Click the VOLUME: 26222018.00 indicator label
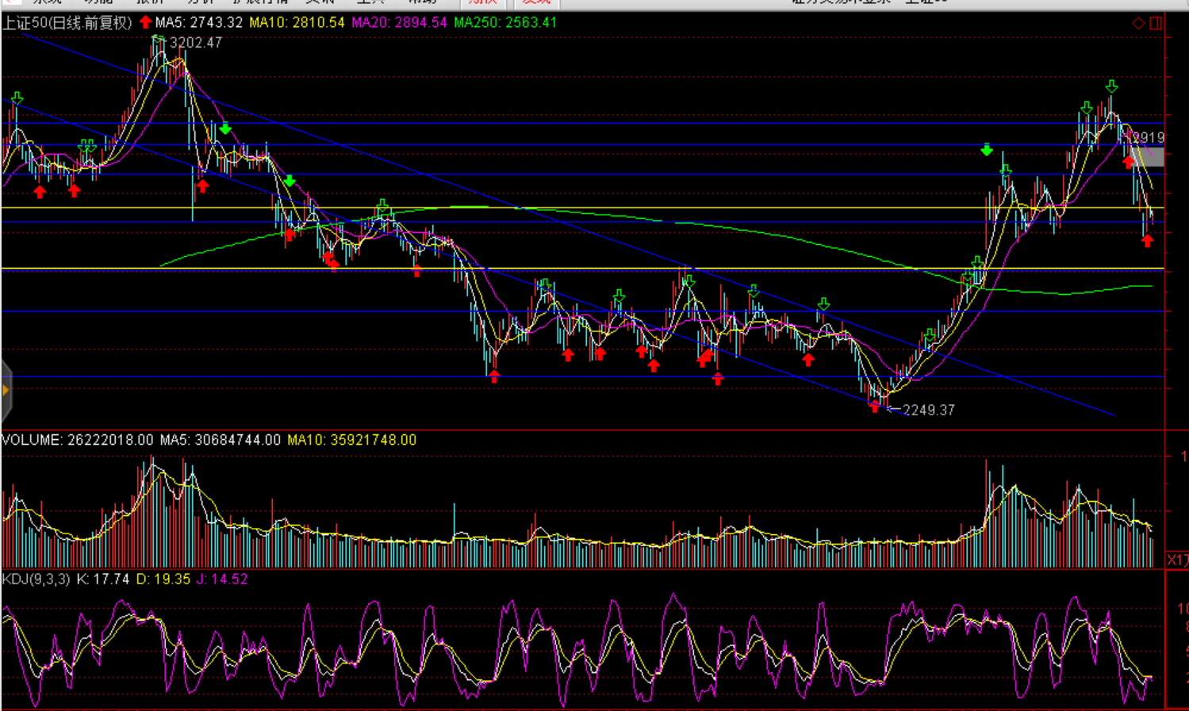Screen dimensions: 1189x711 [x=77, y=440]
